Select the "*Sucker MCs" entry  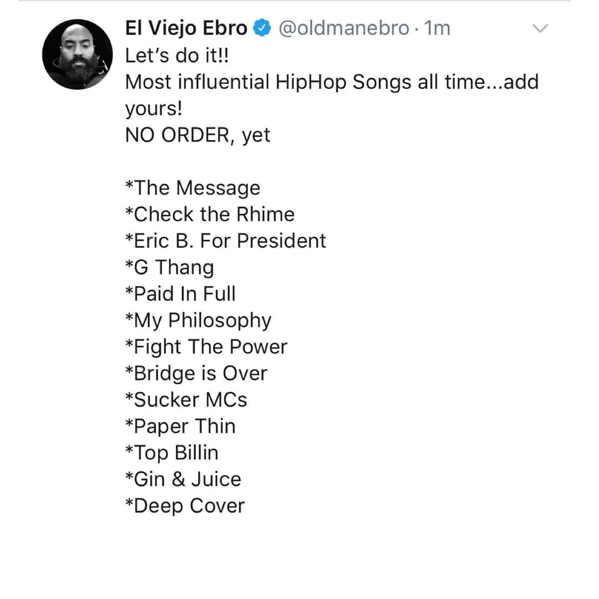(x=186, y=400)
